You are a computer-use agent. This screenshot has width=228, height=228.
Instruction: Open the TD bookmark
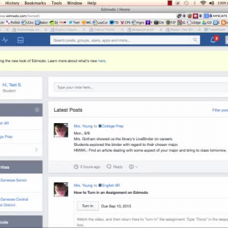click(114, 22)
